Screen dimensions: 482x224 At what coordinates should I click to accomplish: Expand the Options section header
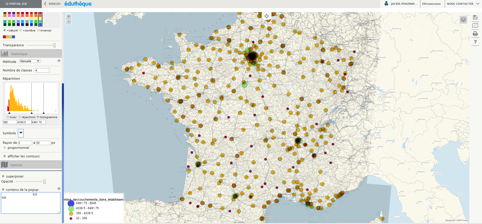(31, 165)
